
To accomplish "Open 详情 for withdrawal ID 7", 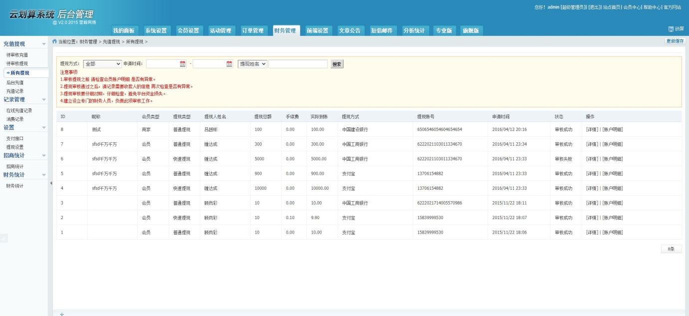I will click(592, 144).
